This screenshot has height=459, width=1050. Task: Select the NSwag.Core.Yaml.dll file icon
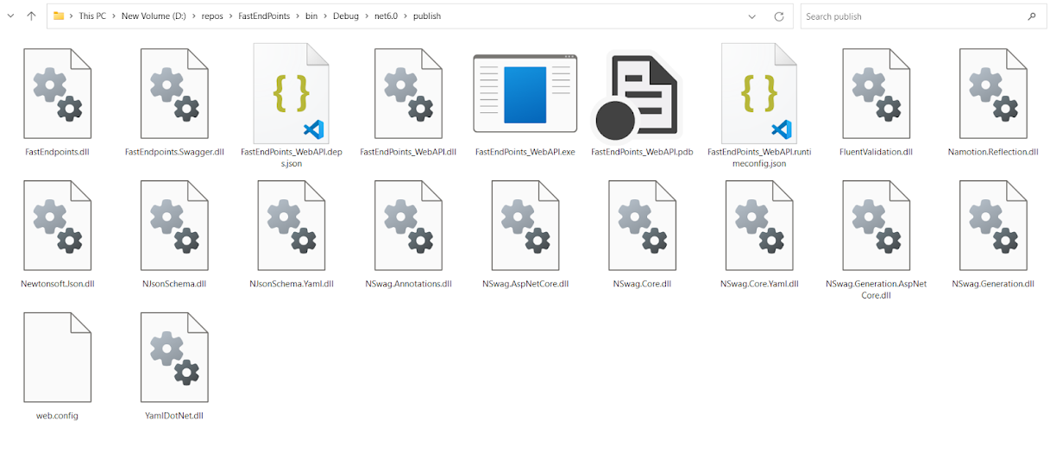[x=759, y=226]
